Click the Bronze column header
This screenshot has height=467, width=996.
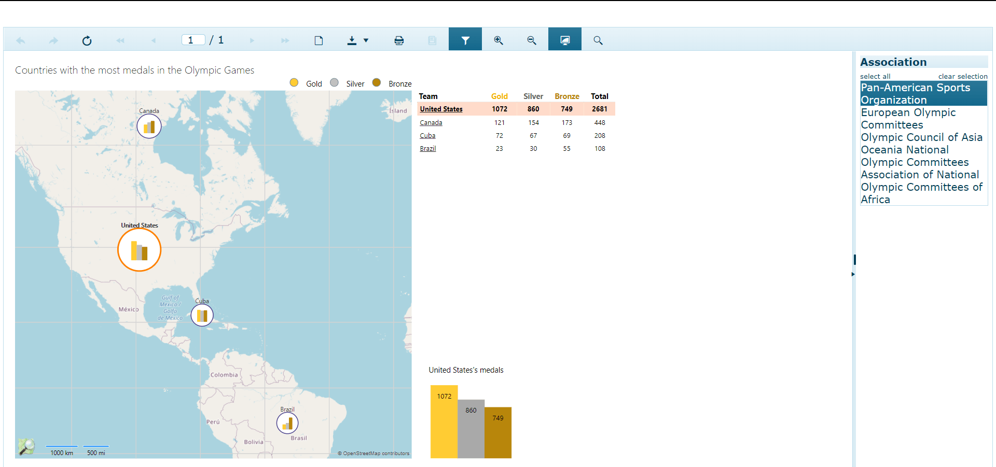[567, 96]
